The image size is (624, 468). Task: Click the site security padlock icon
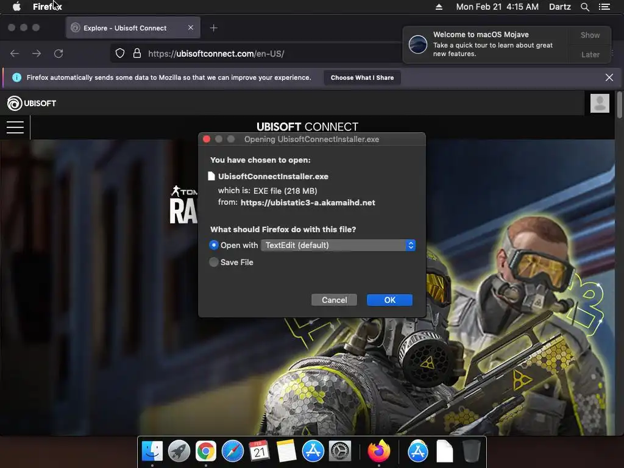click(137, 54)
